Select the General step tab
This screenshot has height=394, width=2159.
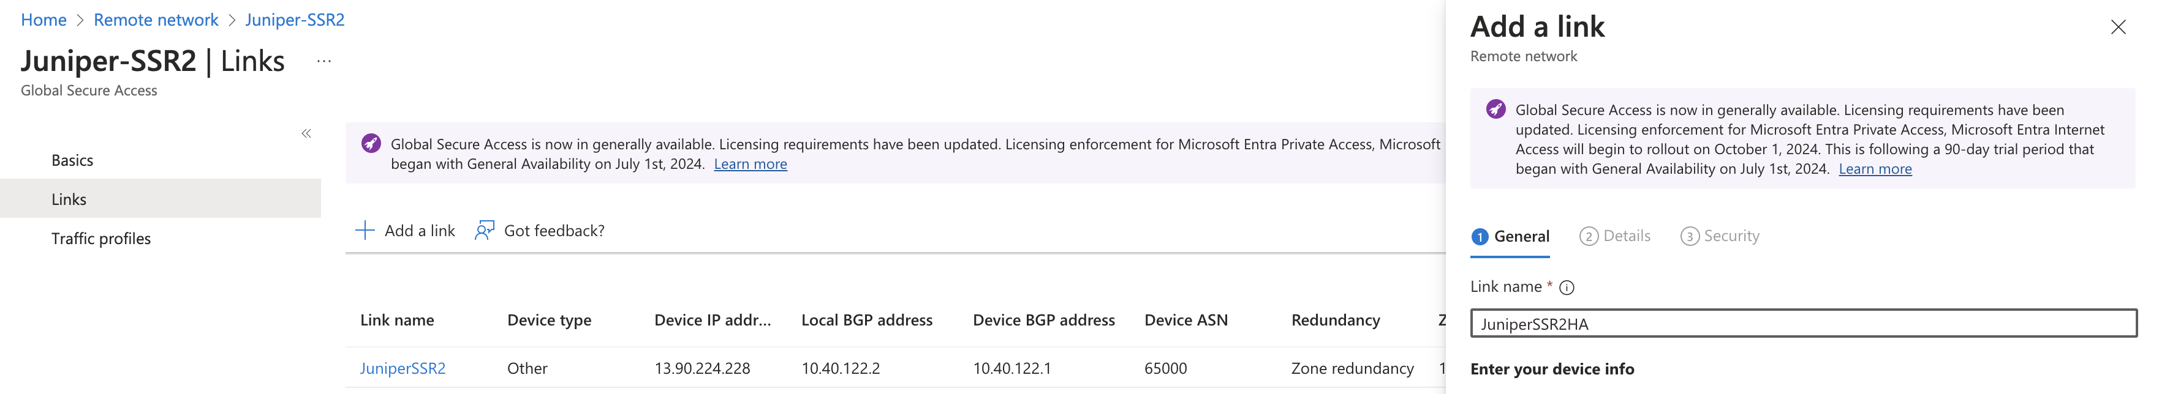(1510, 237)
